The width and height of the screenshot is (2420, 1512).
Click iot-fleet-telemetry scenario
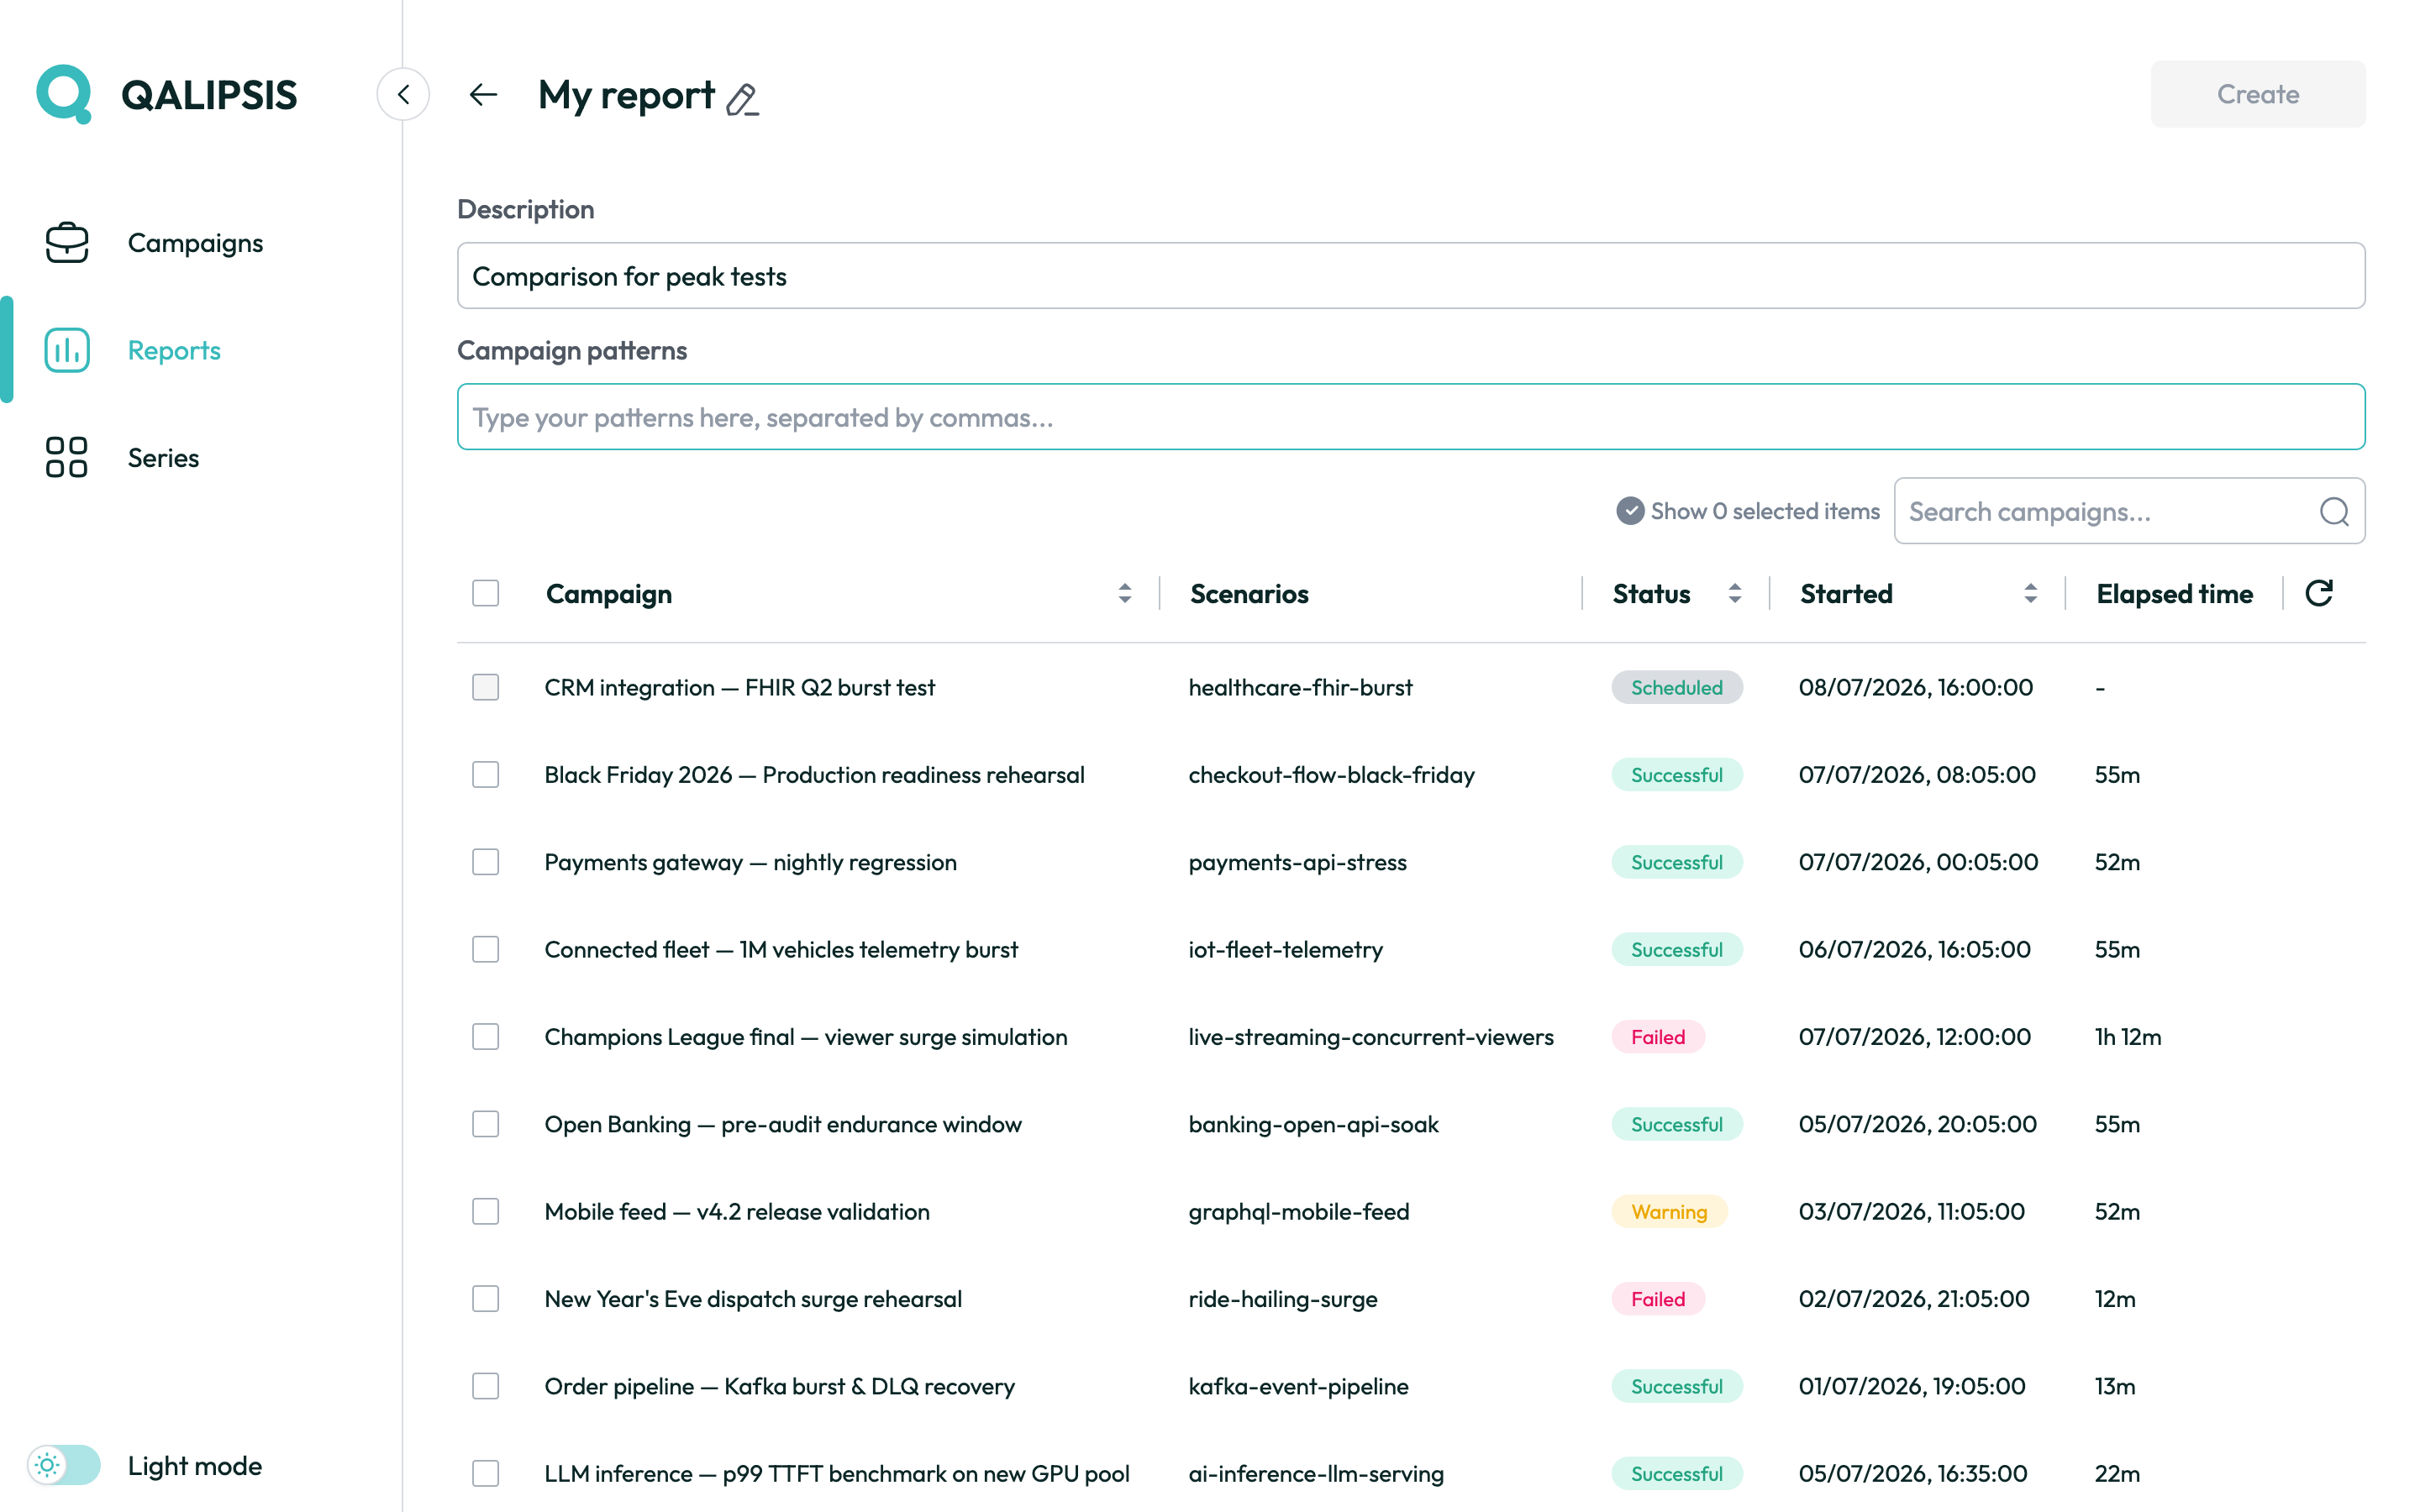[1285, 949]
